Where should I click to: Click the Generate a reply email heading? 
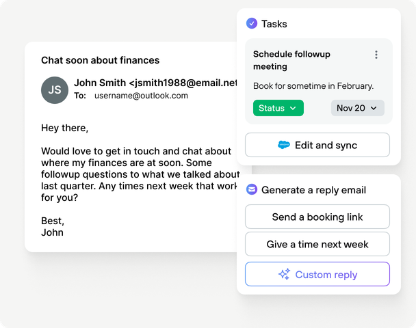[x=313, y=190]
